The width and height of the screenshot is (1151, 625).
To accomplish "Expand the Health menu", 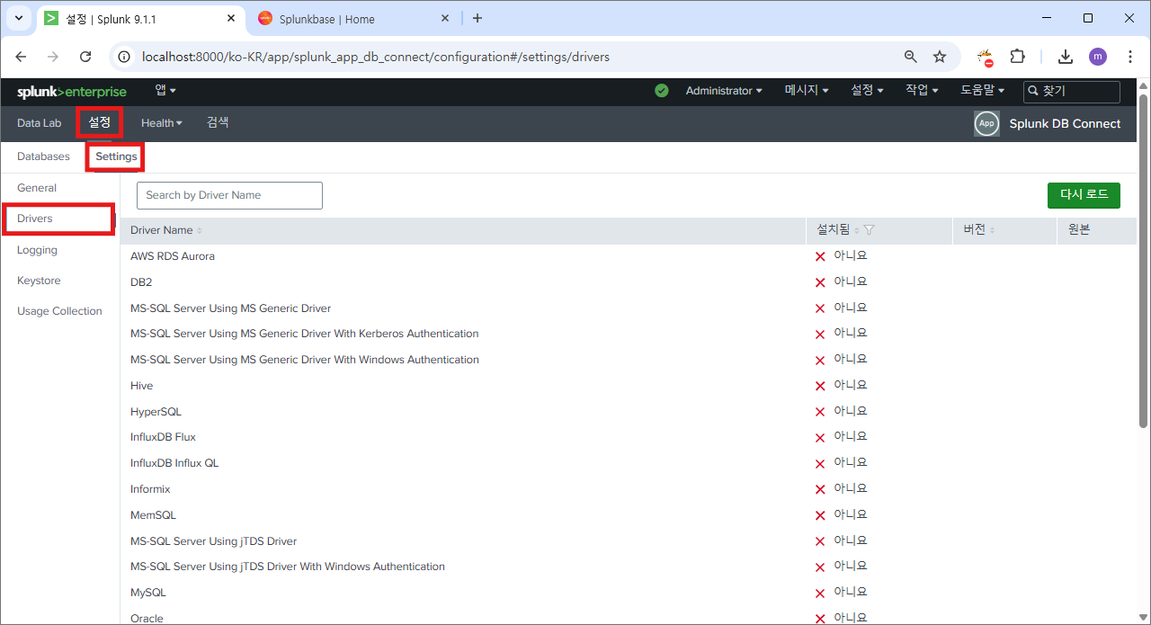I will [162, 123].
